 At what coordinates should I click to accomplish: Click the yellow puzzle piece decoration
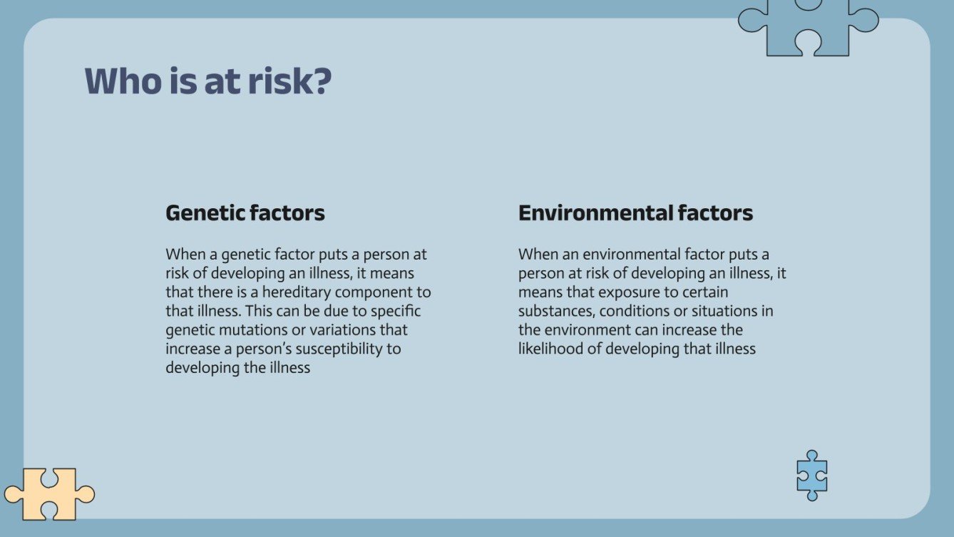click(x=48, y=493)
